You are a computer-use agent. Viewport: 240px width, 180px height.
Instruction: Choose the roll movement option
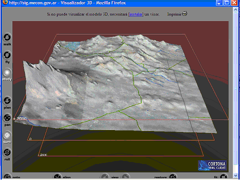7,152
